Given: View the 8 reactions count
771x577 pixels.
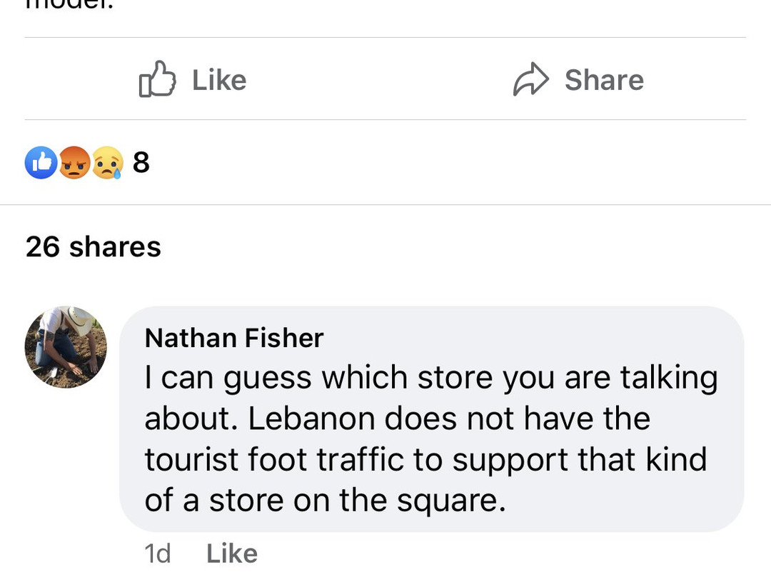Looking at the screenshot, I should pyautogui.click(x=141, y=163).
